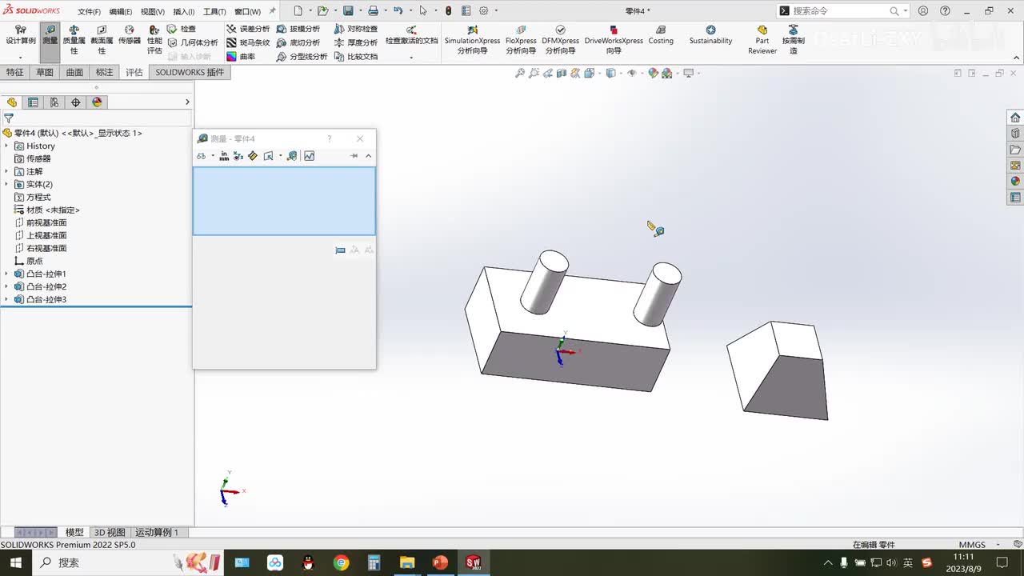
Task: Expand the 凸台-拉伸2 feature
Action: coord(6,286)
